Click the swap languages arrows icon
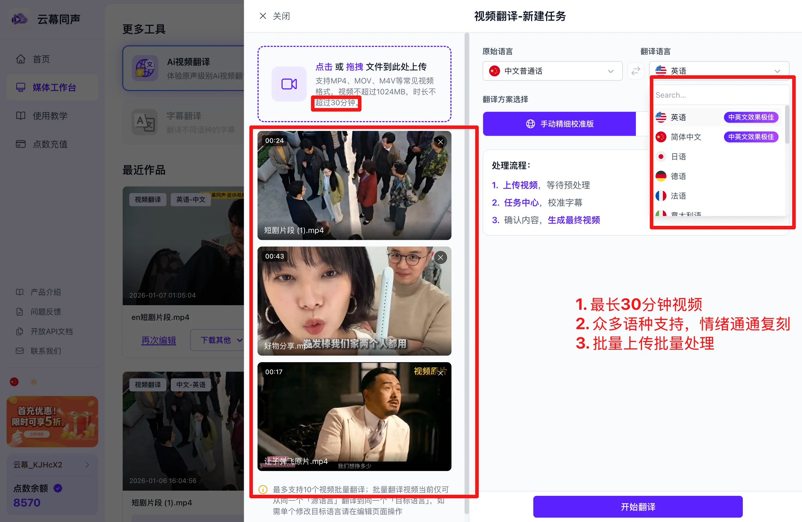This screenshot has height=522, width=802. [636, 71]
